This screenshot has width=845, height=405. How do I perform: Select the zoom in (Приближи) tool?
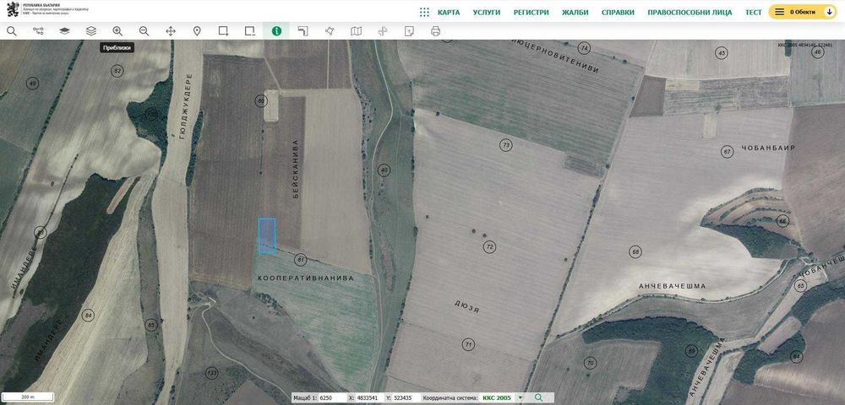[117, 31]
